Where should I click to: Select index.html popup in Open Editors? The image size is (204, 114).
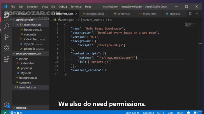pos(35,39)
